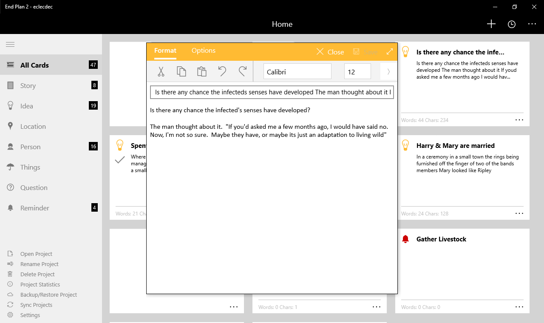Screen dimensions: 544x323
Task: Redo the last edit
Action: tap(242, 71)
